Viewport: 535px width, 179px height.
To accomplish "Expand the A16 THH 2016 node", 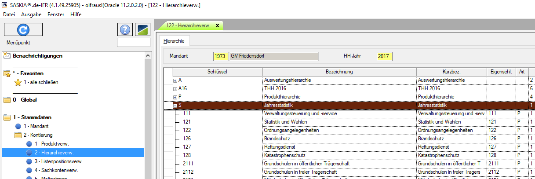I will [x=175, y=89].
